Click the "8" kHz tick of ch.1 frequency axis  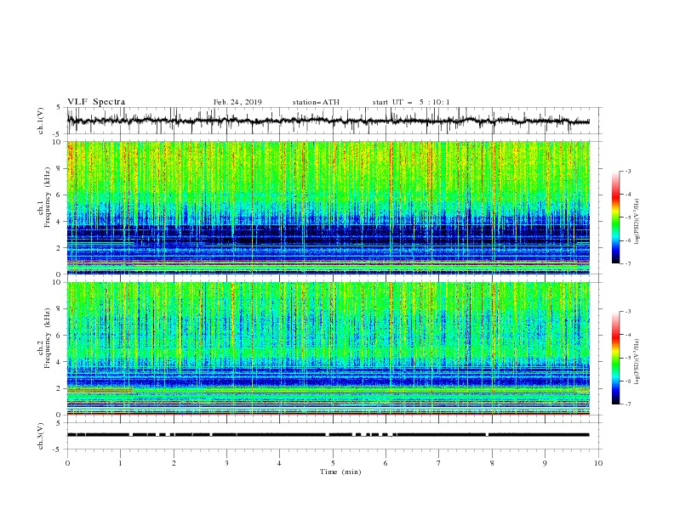coord(60,168)
